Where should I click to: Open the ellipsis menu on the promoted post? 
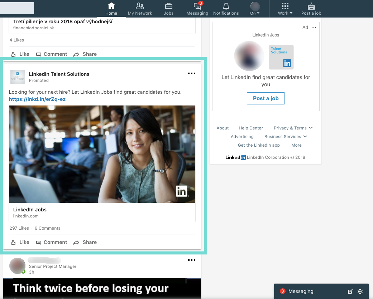click(x=191, y=73)
